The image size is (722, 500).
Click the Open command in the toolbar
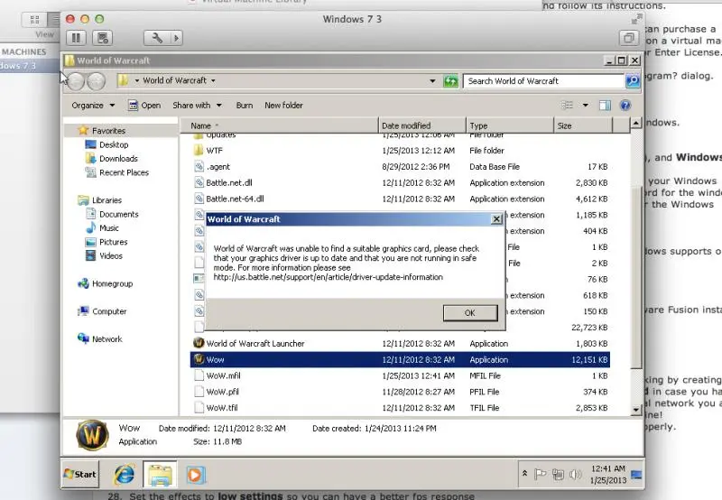point(144,106)
